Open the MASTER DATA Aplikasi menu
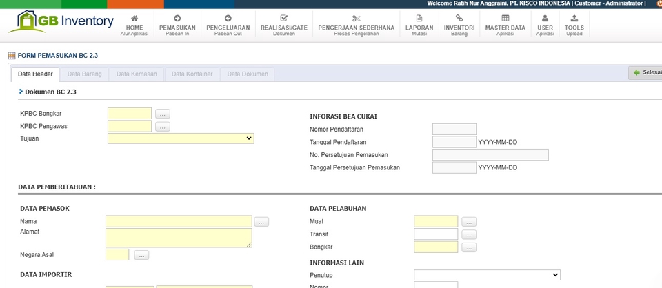Viewport: 662px width, 288px height. [x=505, y=25]
